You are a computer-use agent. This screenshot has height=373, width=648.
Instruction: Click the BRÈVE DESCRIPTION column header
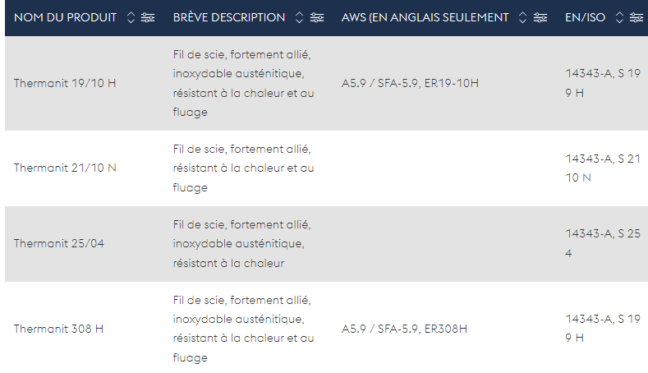pos(229,17)
